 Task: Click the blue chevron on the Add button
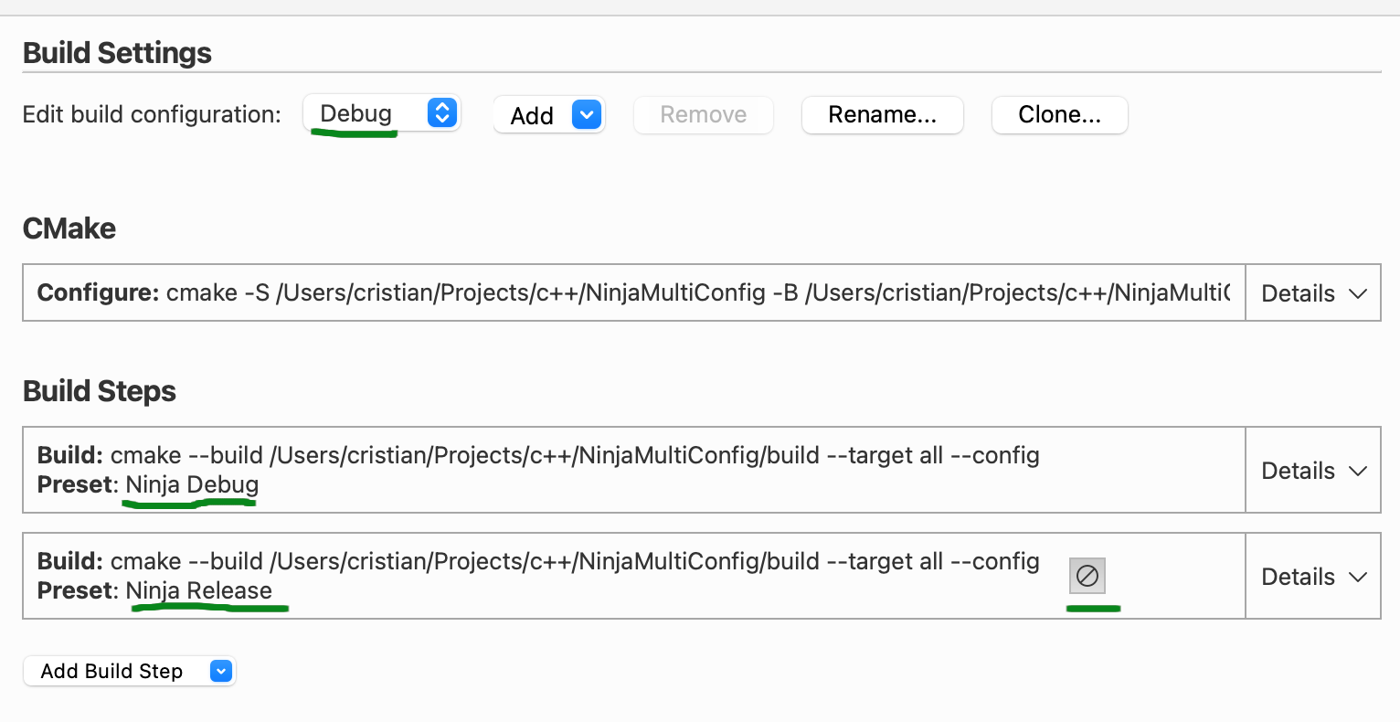(586, 115)
